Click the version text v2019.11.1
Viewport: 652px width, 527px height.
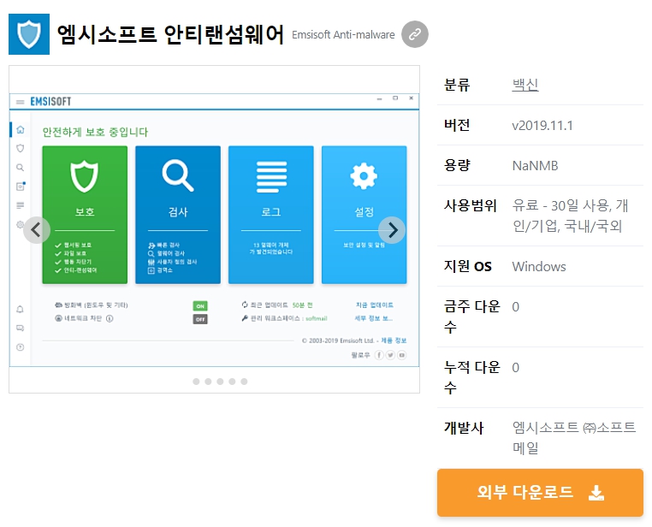[x=542, y=126]
